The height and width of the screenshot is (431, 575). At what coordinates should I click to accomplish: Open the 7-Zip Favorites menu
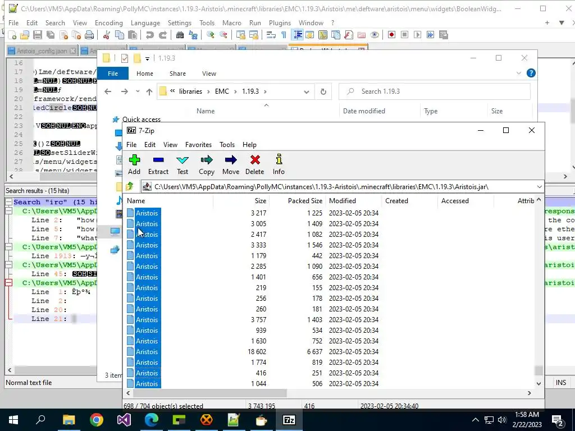tap(198, 145)
